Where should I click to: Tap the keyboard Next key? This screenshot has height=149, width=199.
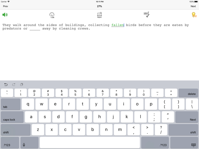pos(187,117)
